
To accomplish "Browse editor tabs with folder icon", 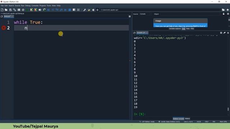I will point(2,16).
